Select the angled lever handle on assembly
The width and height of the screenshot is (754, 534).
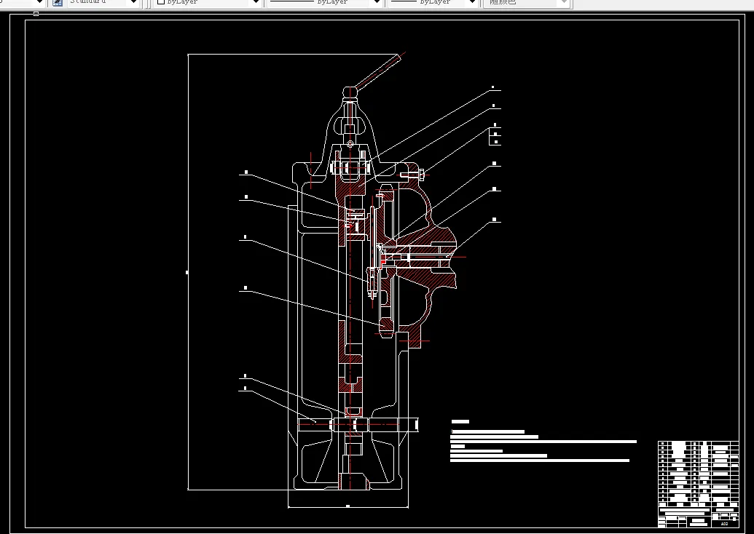(x=377, y=72)
